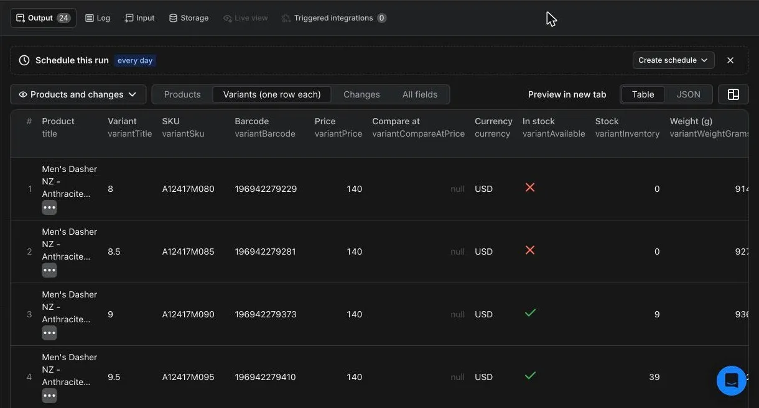Click the Stock column header

click(627, 127)
